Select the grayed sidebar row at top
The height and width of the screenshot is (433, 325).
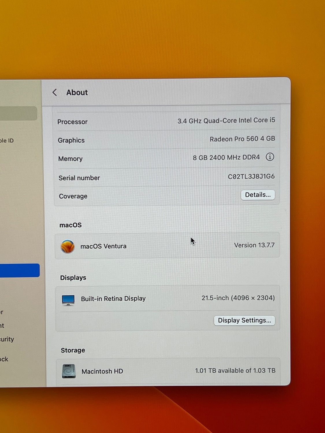coord(18,113)
